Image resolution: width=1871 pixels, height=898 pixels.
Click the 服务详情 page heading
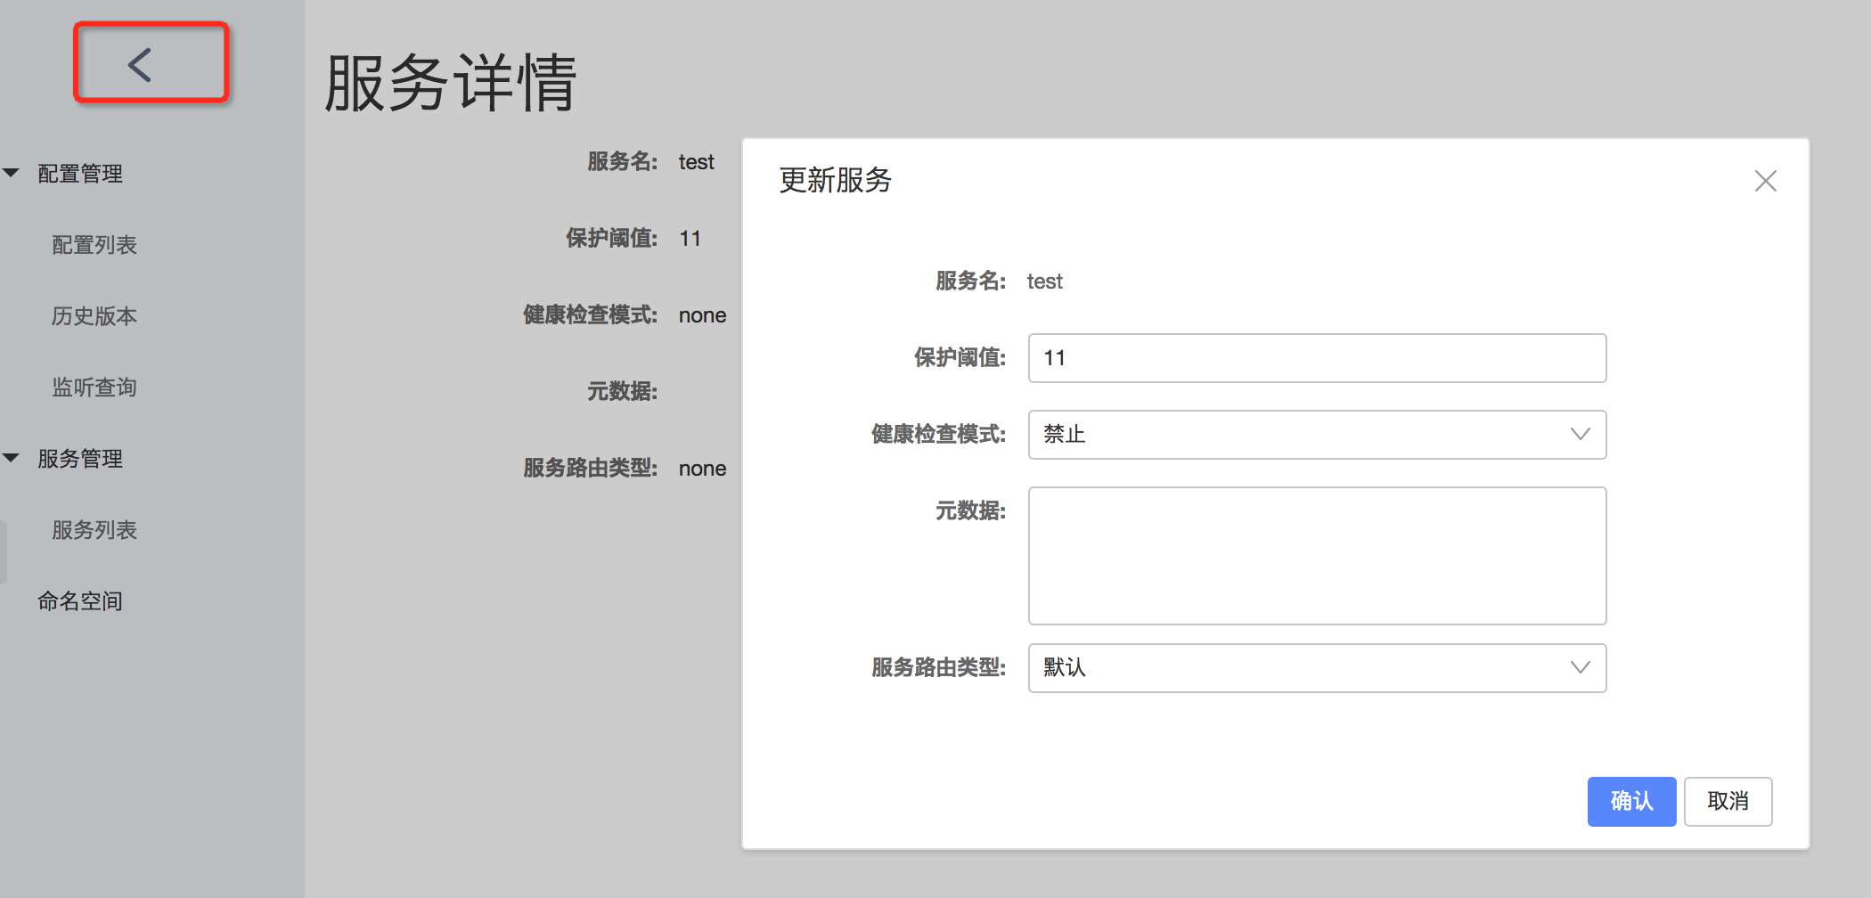tap(451, 83)
